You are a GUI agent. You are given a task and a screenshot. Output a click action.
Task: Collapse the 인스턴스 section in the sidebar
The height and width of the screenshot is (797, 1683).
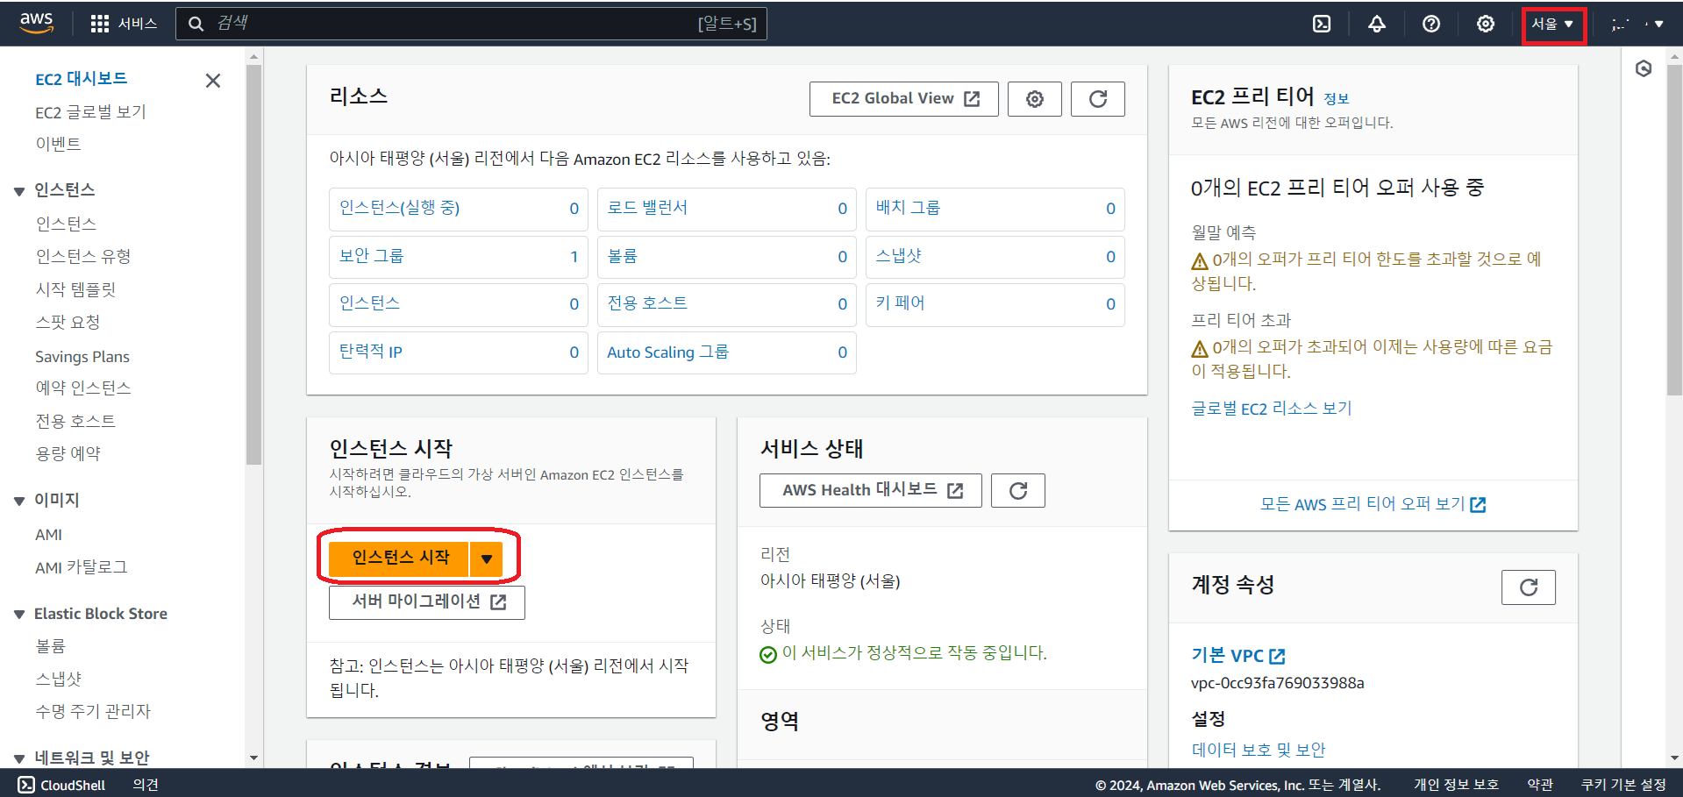pyautogui.click(x=19, y=191)
